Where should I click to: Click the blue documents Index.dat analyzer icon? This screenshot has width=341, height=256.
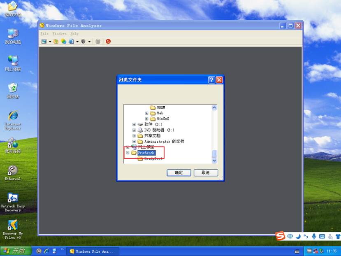[x=71, y=41]
